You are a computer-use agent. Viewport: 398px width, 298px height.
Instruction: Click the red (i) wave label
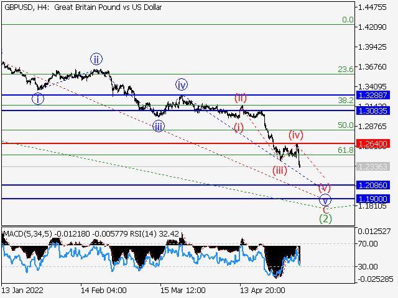[x=239, y=127]
